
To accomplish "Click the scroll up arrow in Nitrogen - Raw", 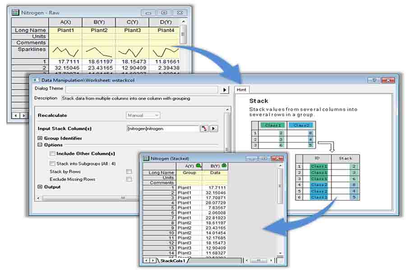I will tap(183, 22).
